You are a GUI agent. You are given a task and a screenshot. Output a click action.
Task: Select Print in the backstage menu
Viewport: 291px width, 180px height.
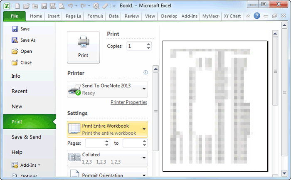tap(30, 121)
